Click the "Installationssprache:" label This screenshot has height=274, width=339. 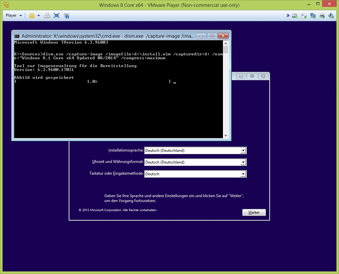pos(126,150)
